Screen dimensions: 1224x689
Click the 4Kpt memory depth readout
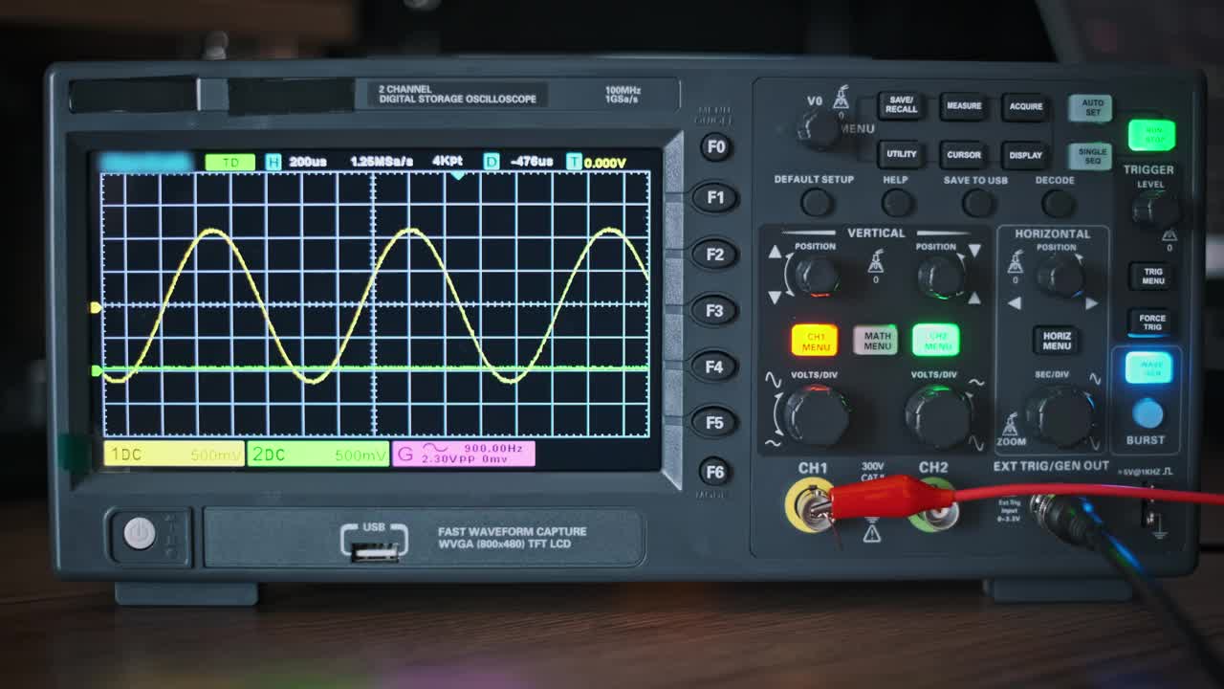(448, 161)
